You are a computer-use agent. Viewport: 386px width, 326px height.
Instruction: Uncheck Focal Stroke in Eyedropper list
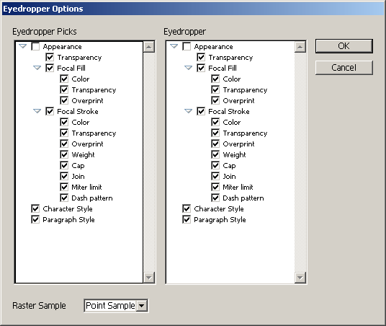(201, 111)
